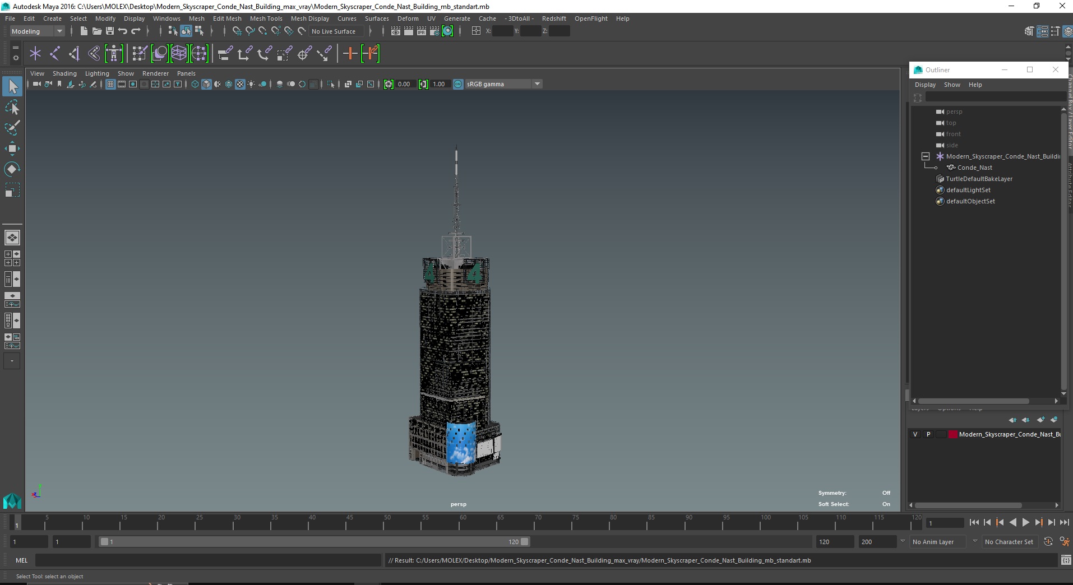Open the Mesh Tools menu

coord(266,18)
